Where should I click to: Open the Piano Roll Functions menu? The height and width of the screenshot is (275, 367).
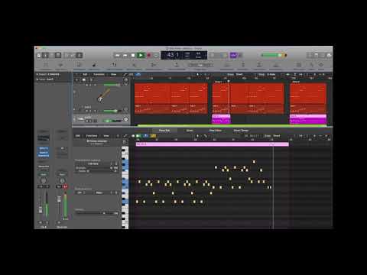tap(92, 136)
